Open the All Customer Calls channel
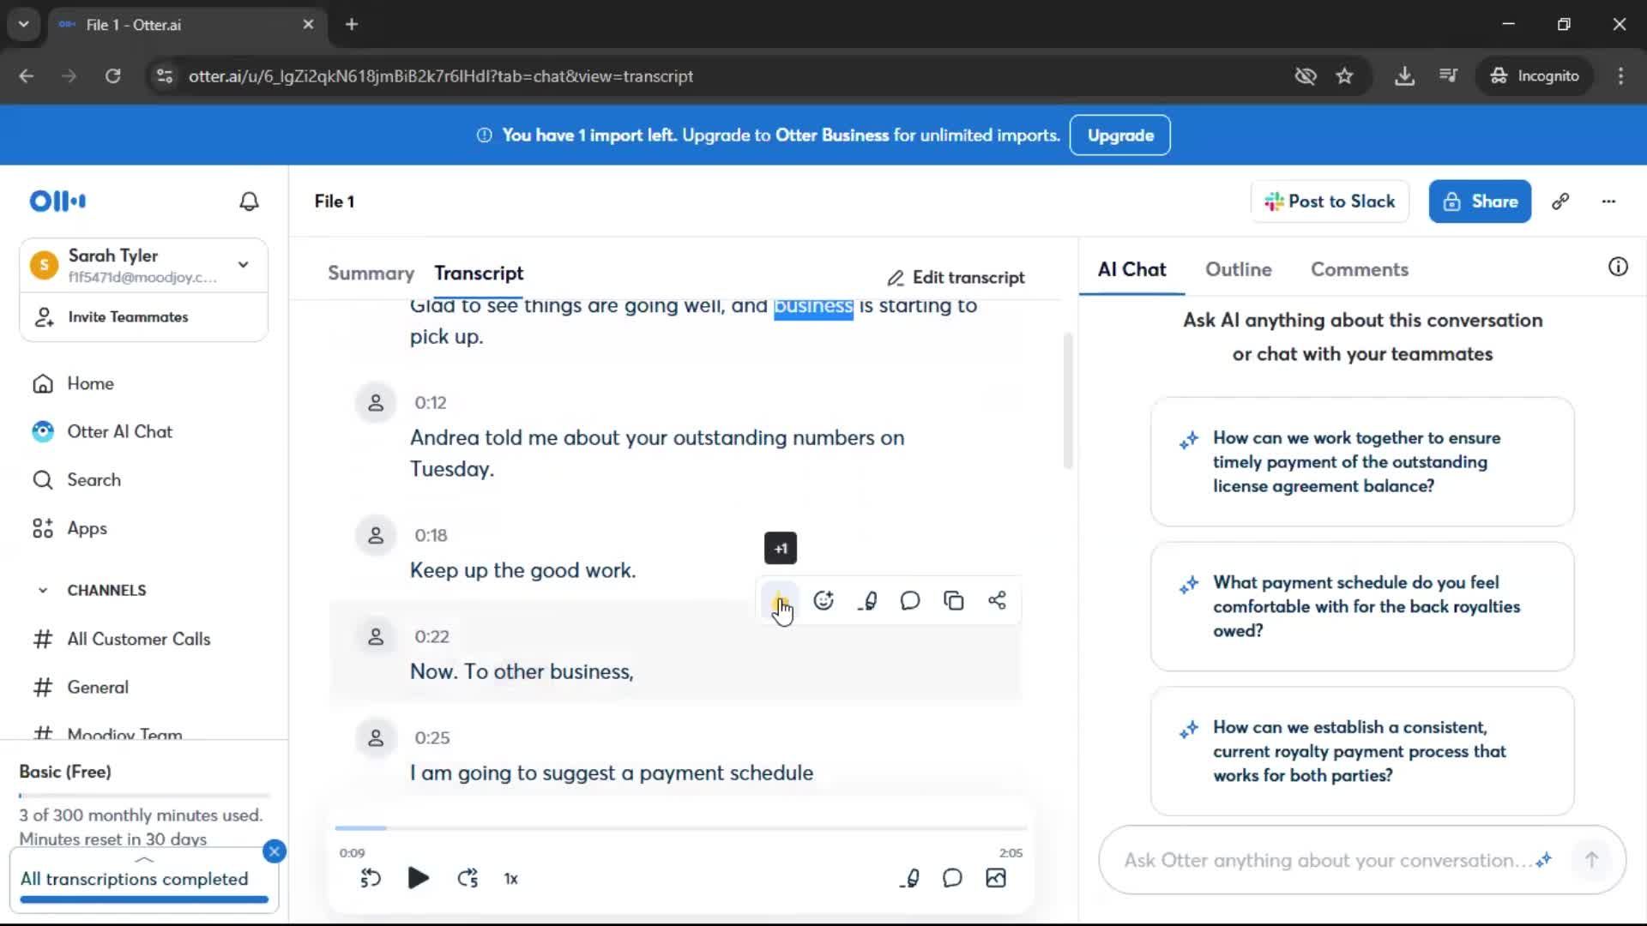1647x926 pixels. 138,640
